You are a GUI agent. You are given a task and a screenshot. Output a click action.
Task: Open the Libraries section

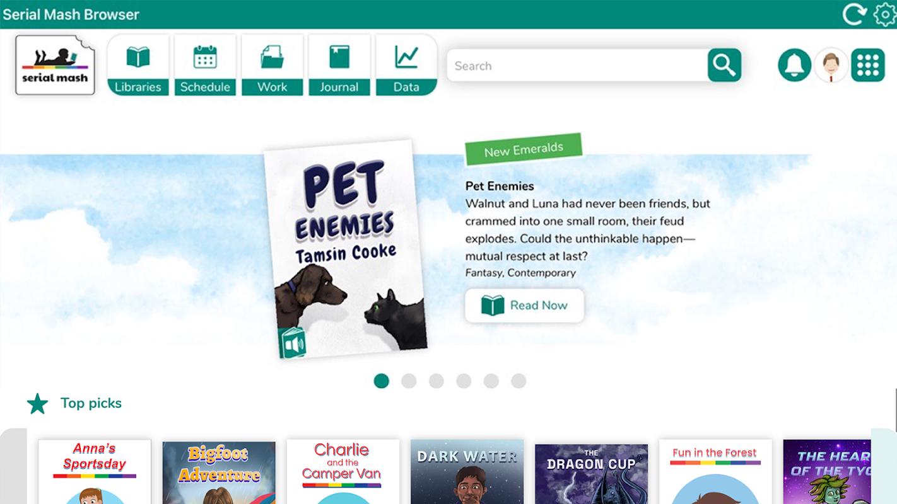[x=138, y=66]
